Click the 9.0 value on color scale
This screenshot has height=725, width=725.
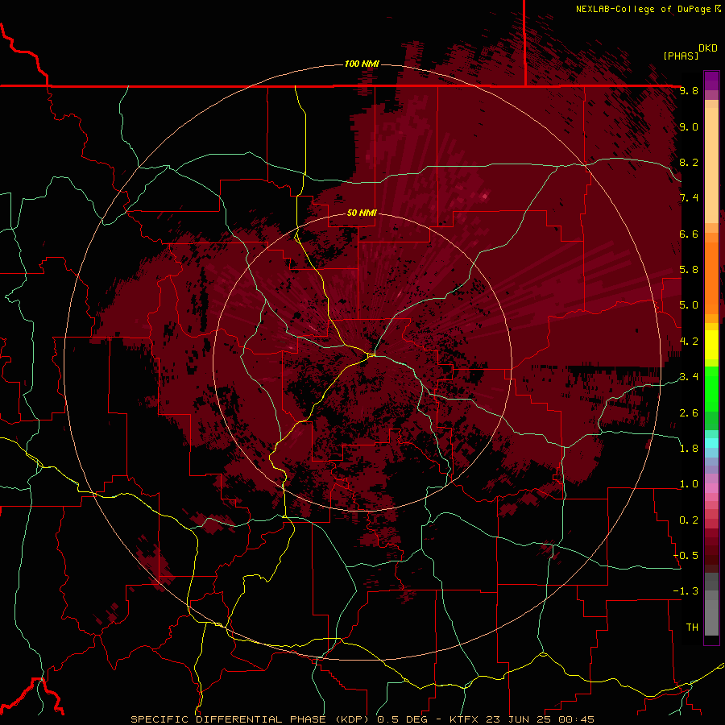coord(689,126)
